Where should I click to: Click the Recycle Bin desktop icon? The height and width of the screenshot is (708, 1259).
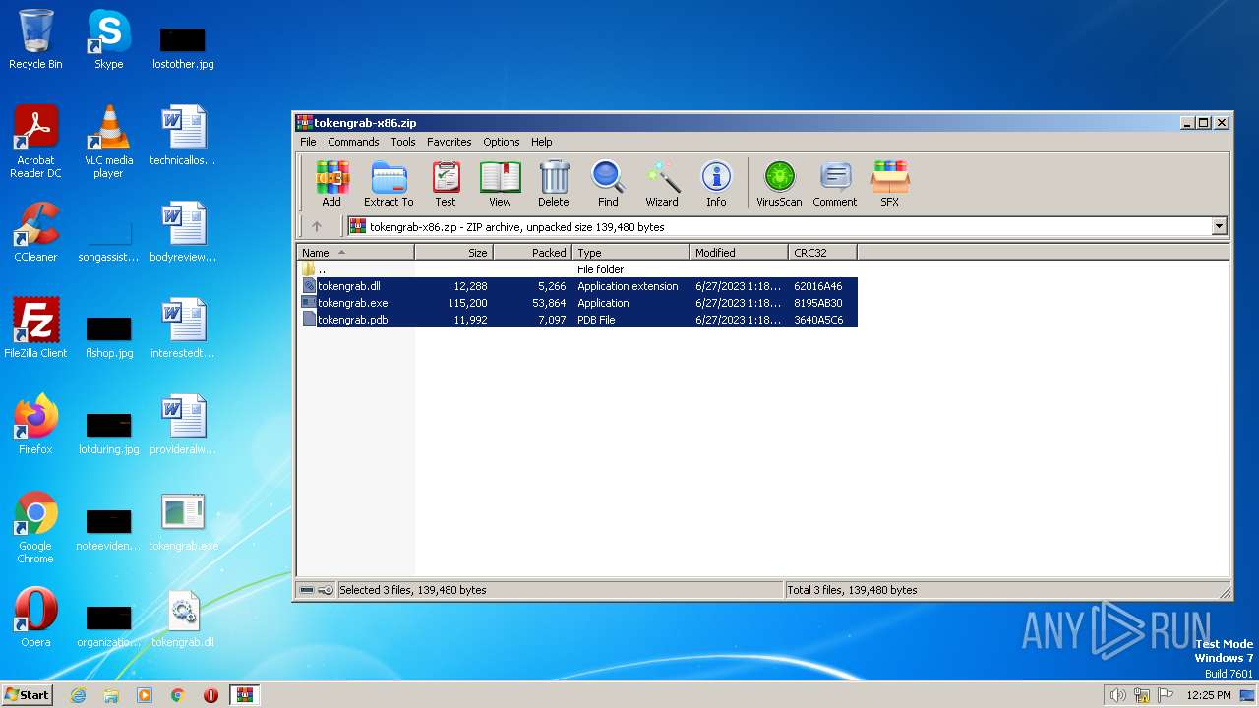pos(35,39)
